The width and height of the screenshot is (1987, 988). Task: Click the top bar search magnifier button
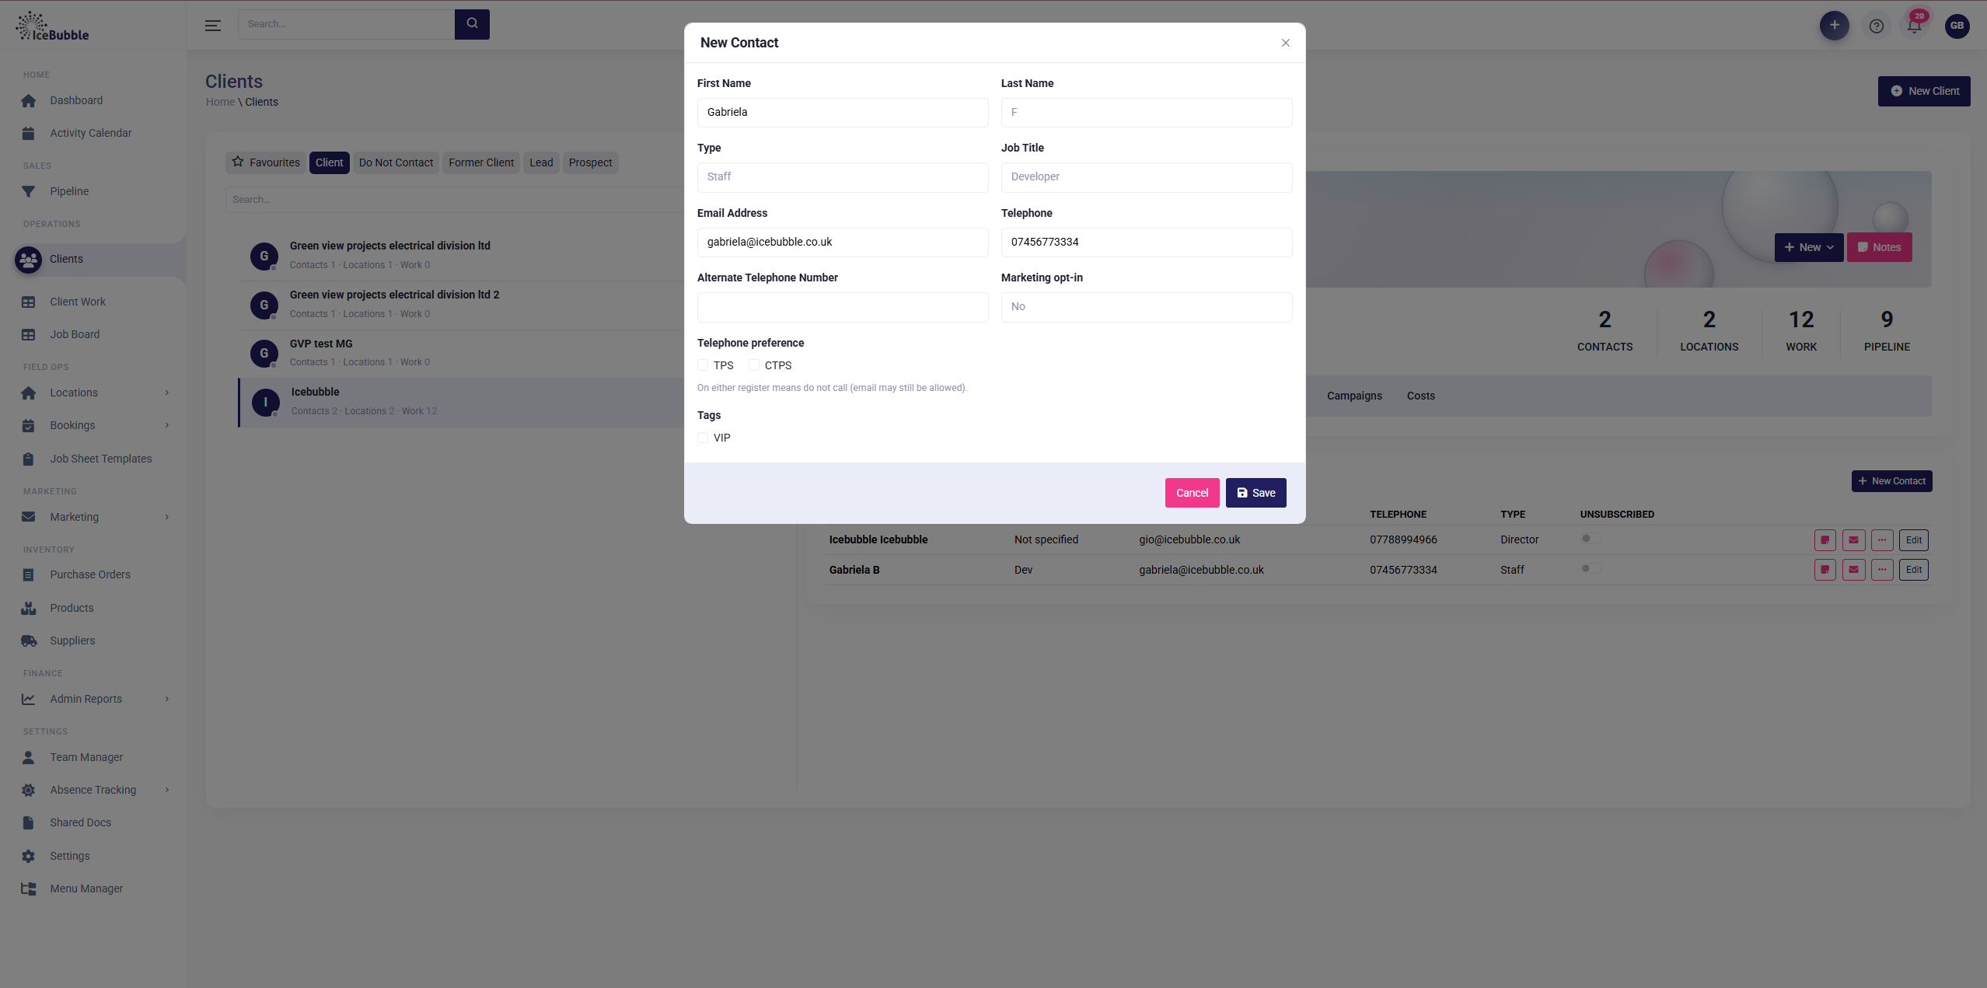point(472,24)
